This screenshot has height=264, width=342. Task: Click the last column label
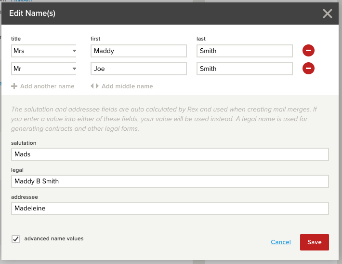tap(201, 39)
